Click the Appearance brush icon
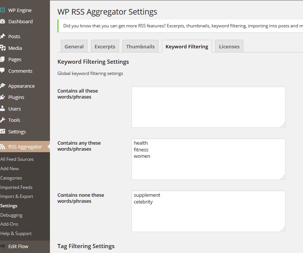 tap(3, 85)
